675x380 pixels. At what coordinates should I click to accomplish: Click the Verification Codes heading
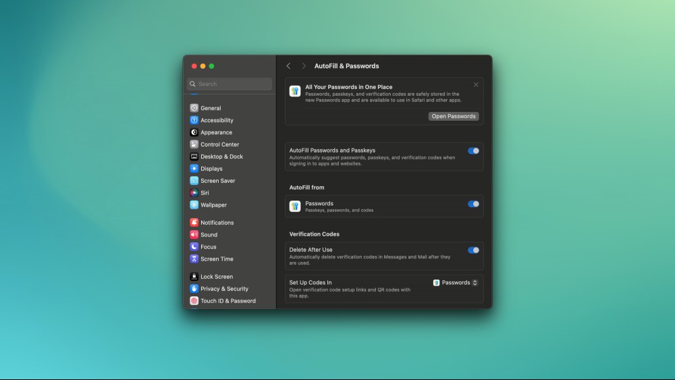pos(315,234)
